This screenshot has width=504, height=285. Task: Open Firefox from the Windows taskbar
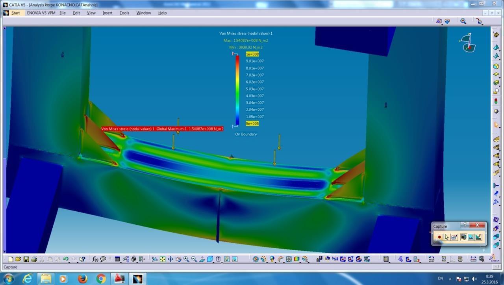(82, 279)
